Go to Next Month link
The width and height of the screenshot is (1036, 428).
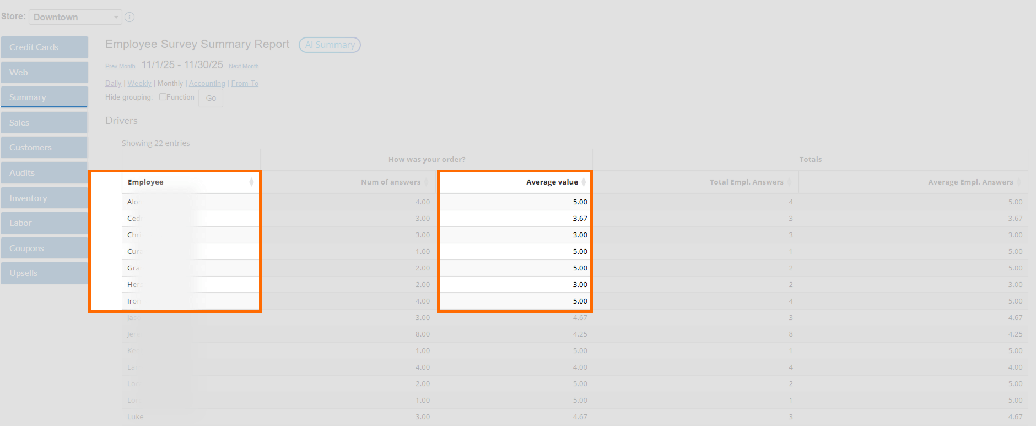pos(244,66)
